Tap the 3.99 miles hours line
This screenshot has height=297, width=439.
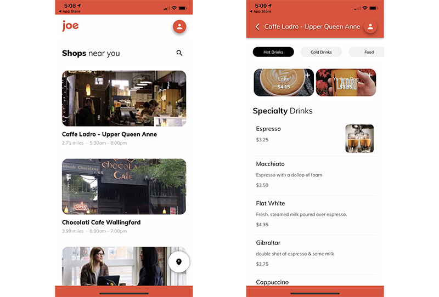(94, 231)
